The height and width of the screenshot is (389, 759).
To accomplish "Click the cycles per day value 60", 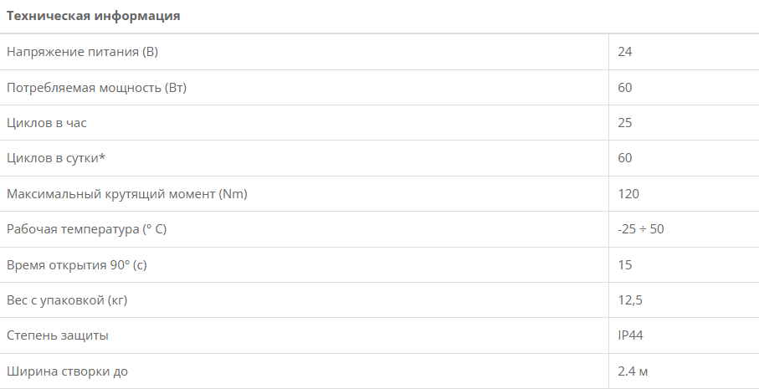I will pyautogui.click(x=624, y=158).
